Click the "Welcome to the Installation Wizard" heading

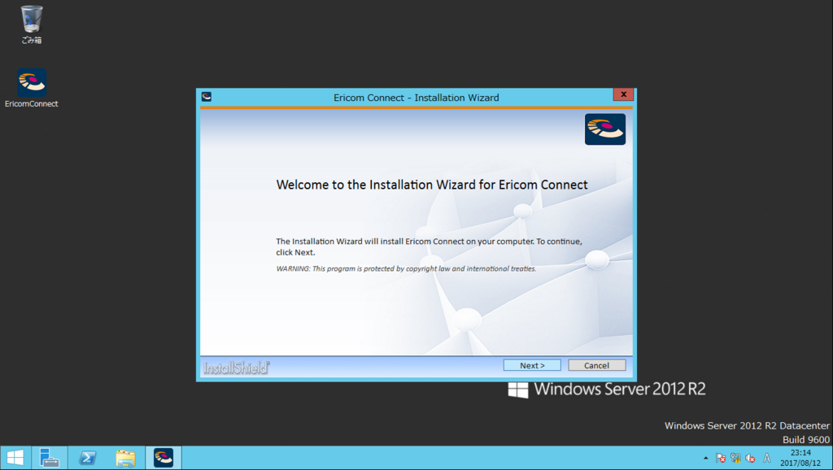[432, 185]
